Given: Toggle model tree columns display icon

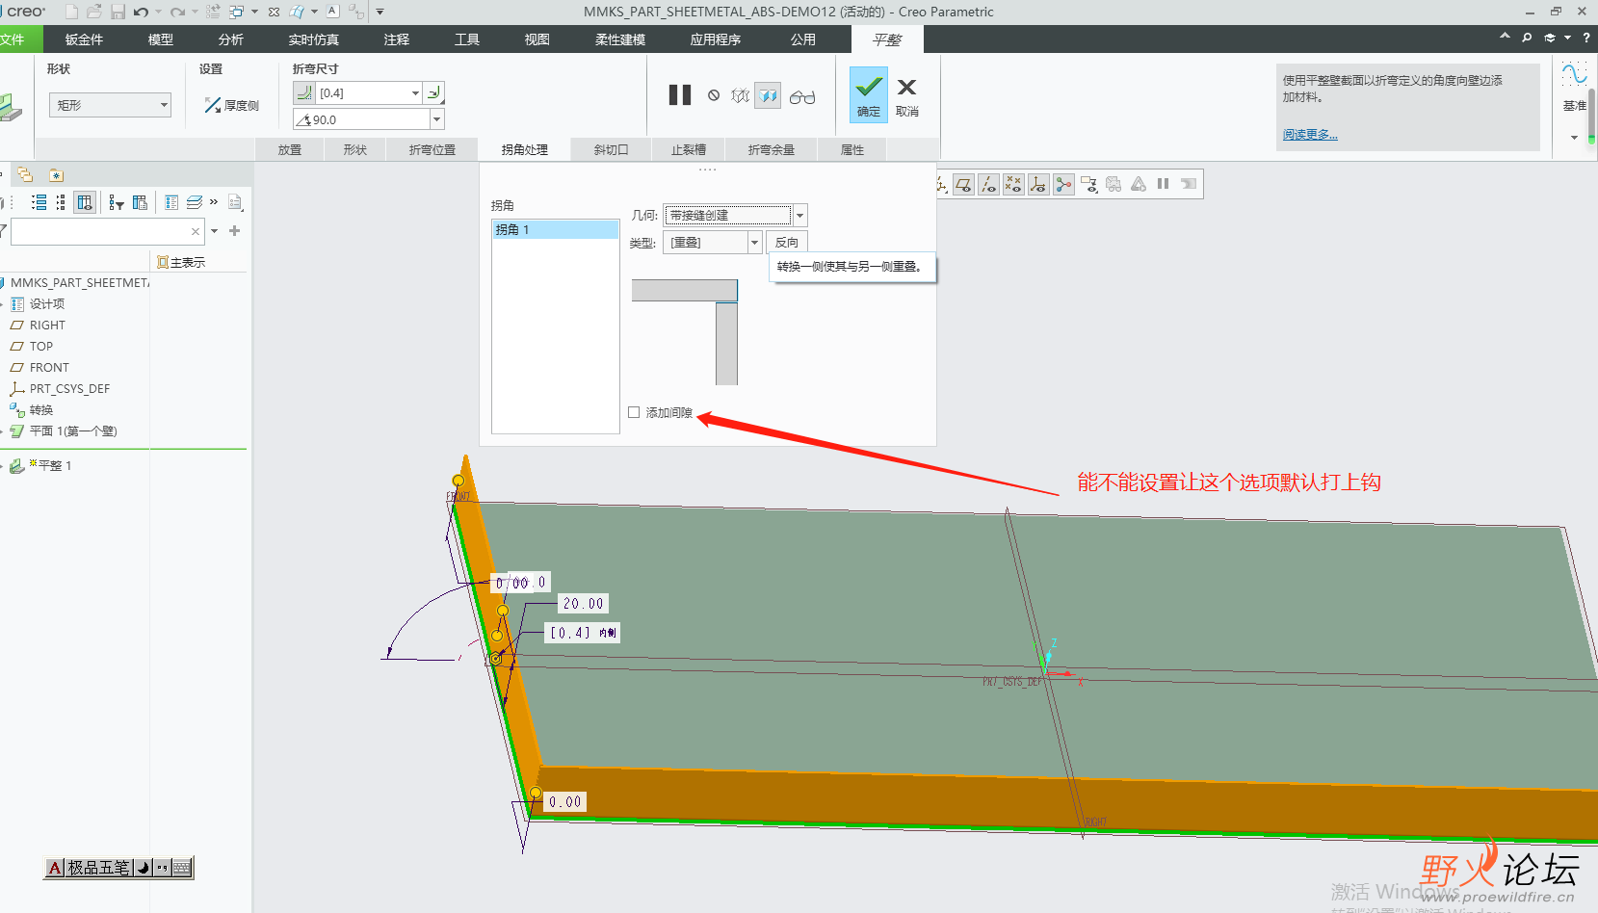Looking at the screenshot, I should [85, 202].
